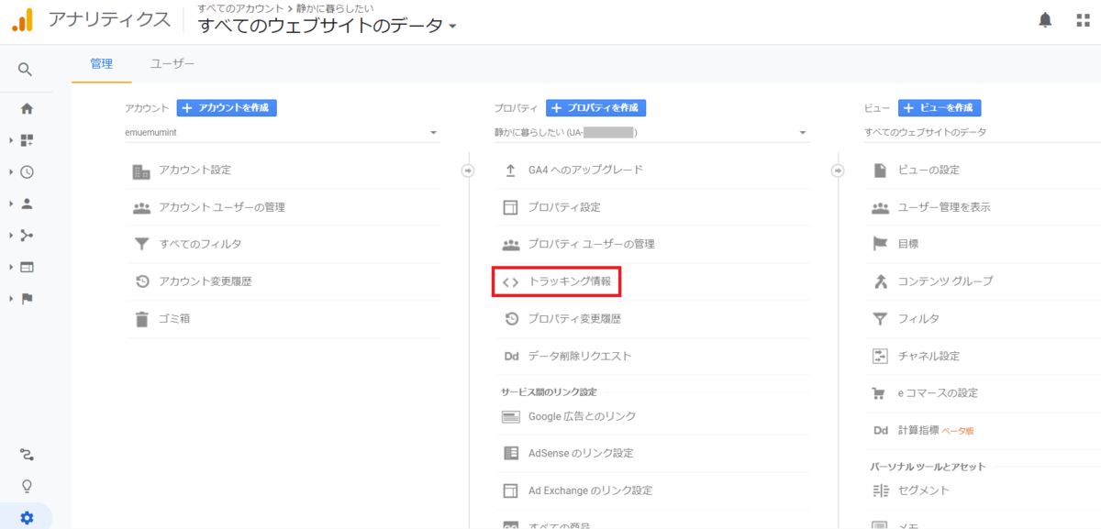Click the admin gear icon

pyautogui.click(x=27, y=518)
